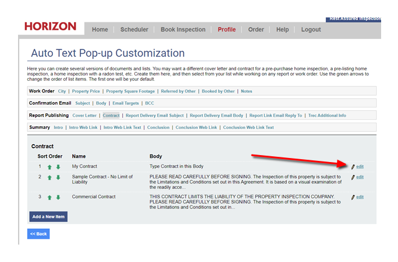Screen dimensions: 398x262
Task: Click pencil icon beside Commercial Contract
Action: point(353,198)
